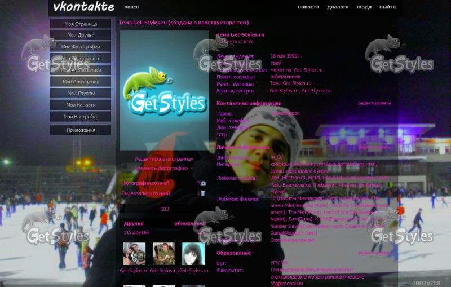Open Моя Страница in the sidebar
451x287 pixels.
click(x=81, y=24)
